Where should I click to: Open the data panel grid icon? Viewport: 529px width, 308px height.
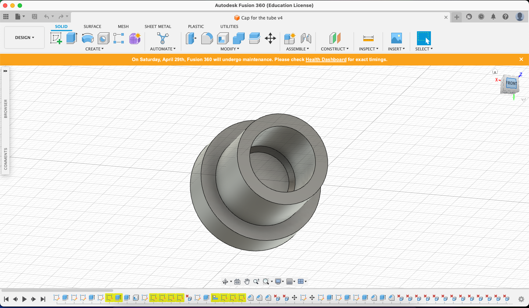tap(6, 17)
